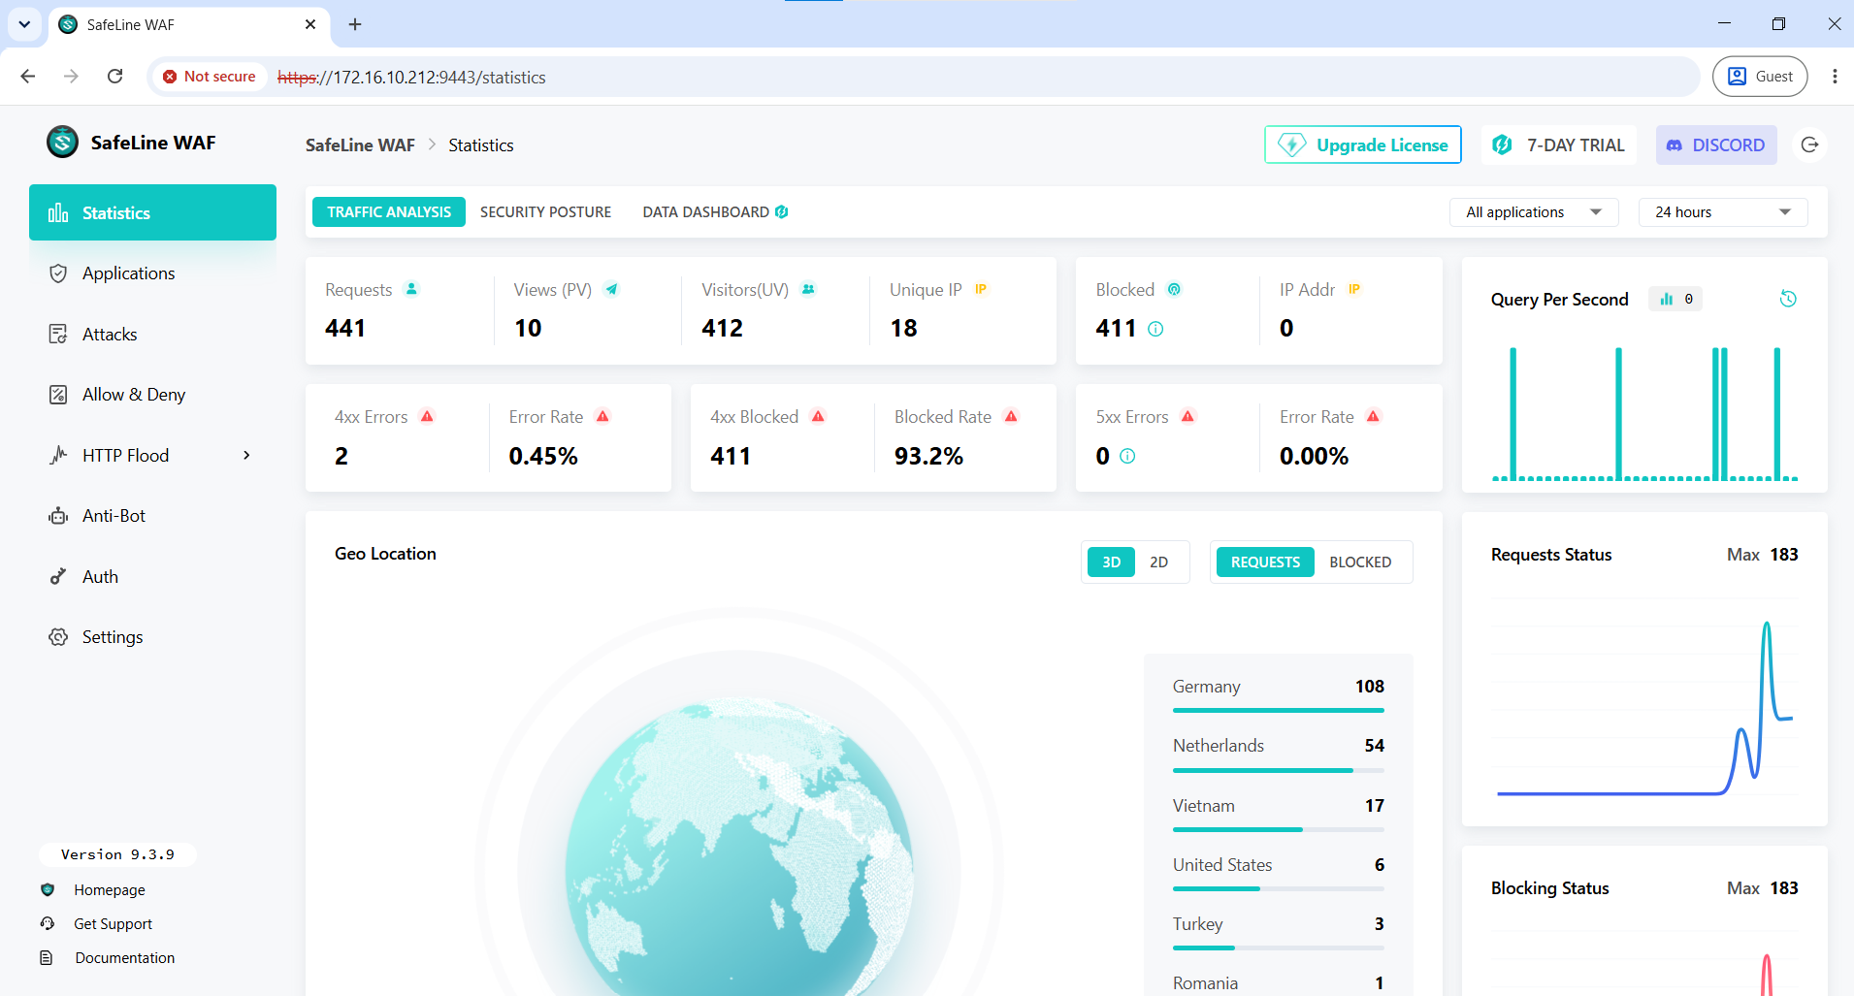The width and height of the screenshot is (1854, 996).
Task: Click the Requests user icon
Action: pyautogui.click(x=411, y=289)
